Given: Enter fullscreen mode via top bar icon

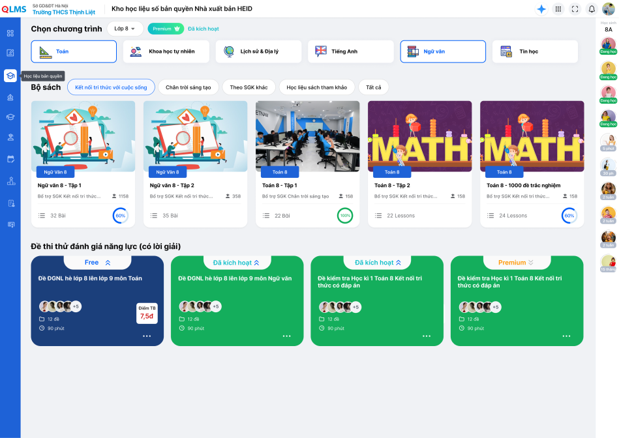Looking at the screenshot, I should pyautogui.click(x=575, y=9).
